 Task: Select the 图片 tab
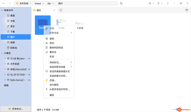[44, 10]
